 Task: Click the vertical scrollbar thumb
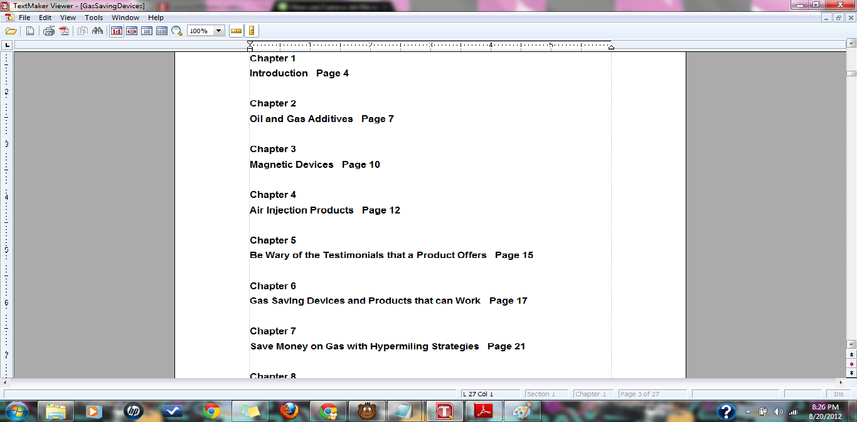(851, 73)
